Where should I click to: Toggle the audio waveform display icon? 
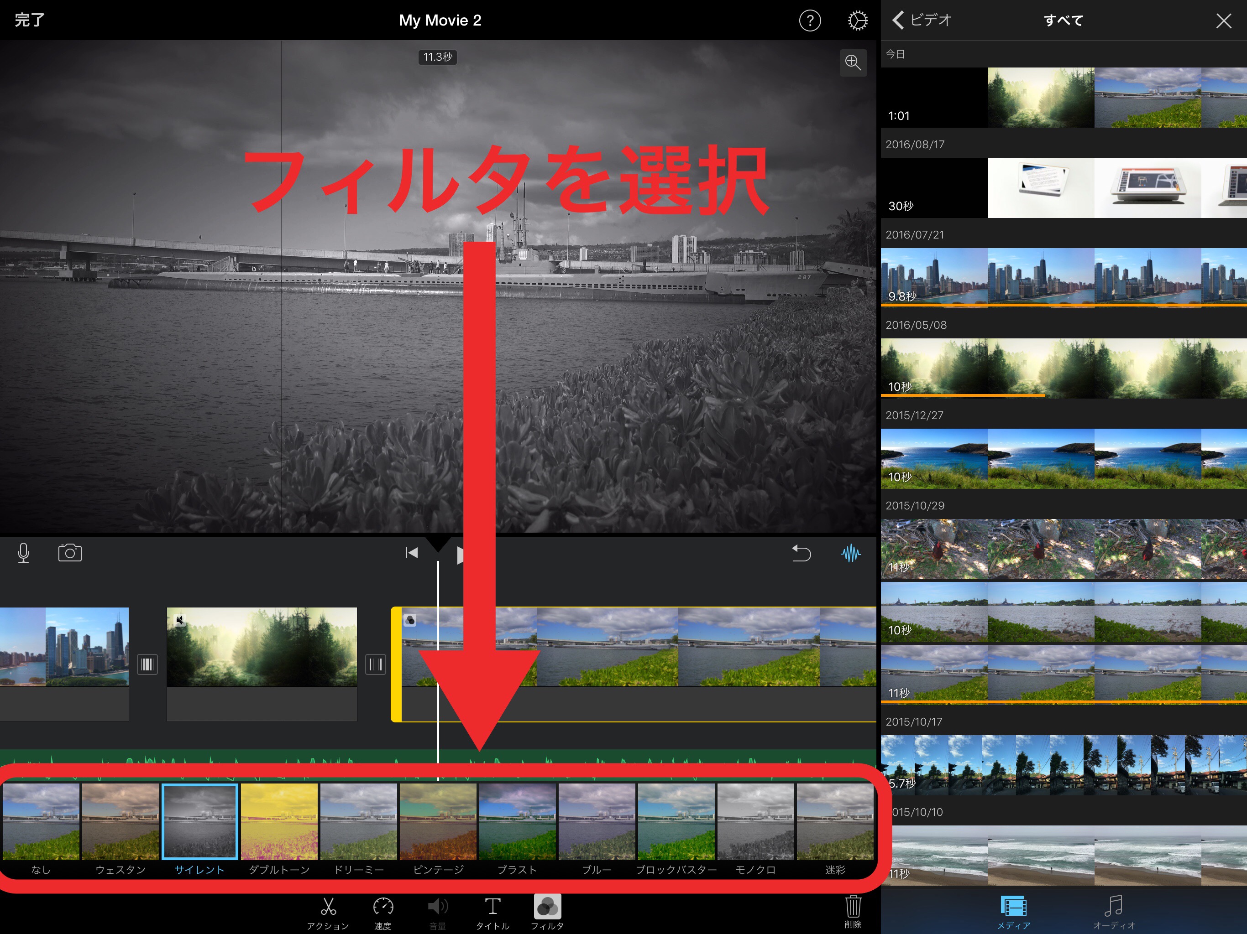(850, 553)
